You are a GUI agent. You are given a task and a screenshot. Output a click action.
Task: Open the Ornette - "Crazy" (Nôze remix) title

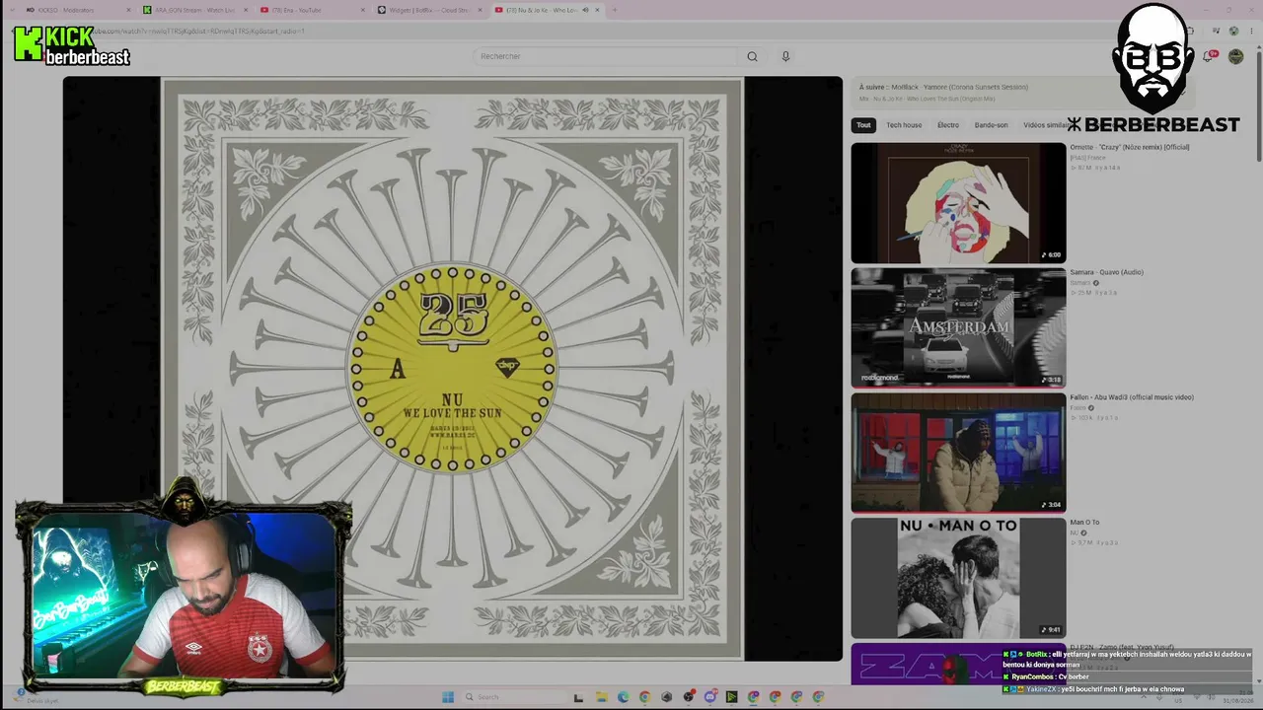click(1130, 147)
